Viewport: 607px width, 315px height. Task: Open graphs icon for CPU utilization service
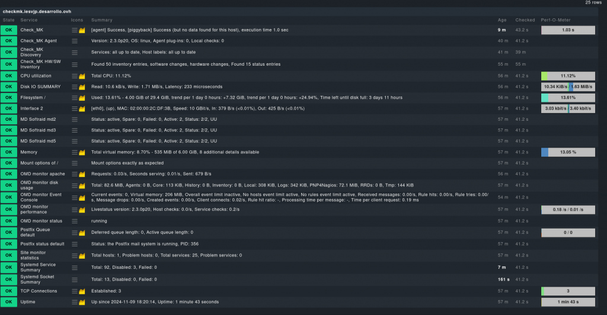click(82, 76)
